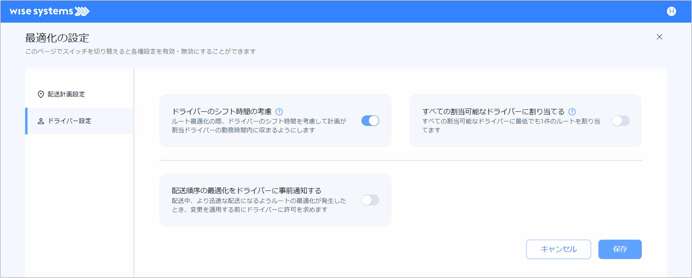Switch to the 配送計画設定 tab

(66, 94)
